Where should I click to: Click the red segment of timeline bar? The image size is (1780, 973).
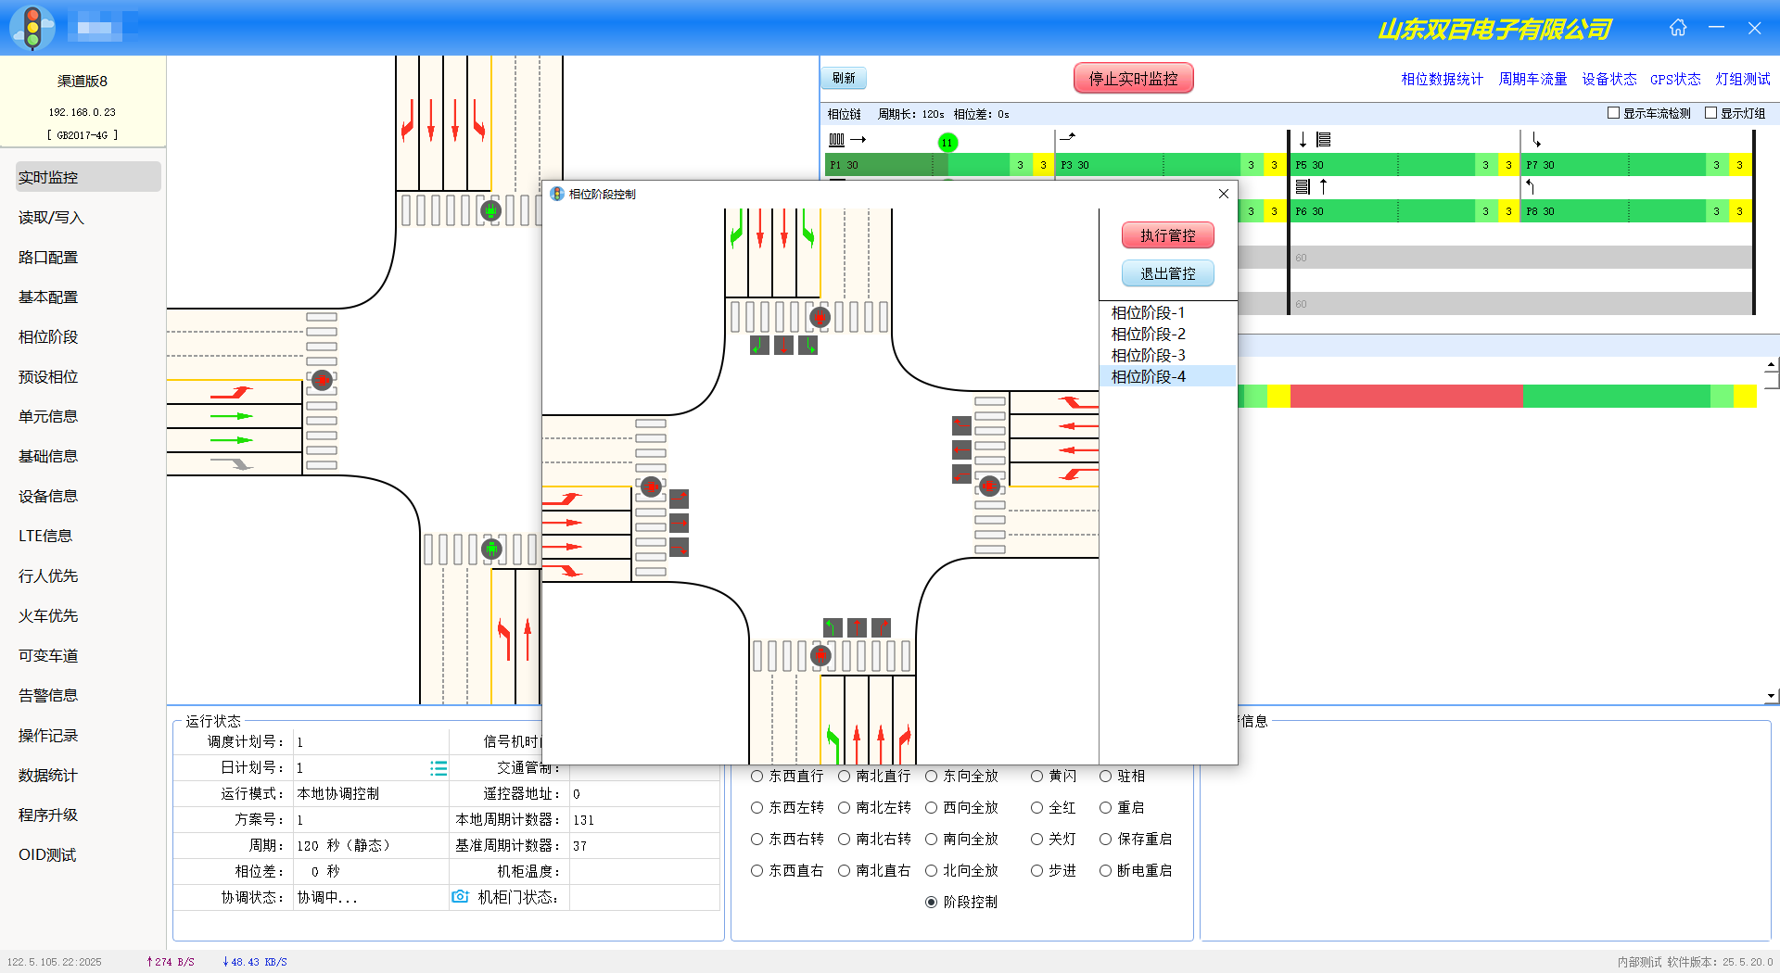click(x=1405, y=397)
